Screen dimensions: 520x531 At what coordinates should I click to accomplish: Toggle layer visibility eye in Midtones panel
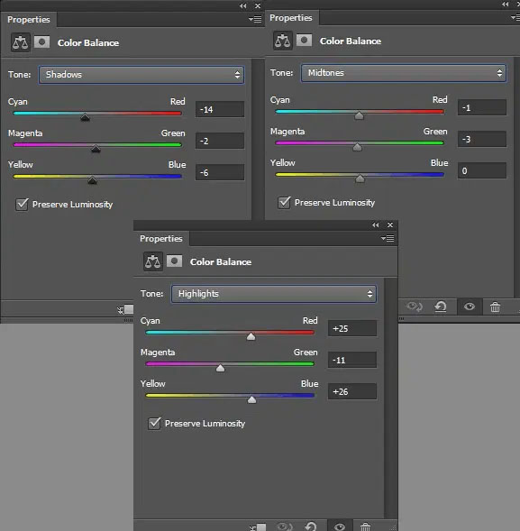[470, 307]
